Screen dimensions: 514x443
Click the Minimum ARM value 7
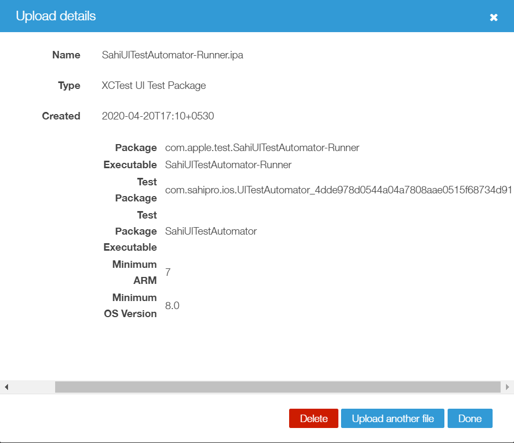tap(168, 273)
